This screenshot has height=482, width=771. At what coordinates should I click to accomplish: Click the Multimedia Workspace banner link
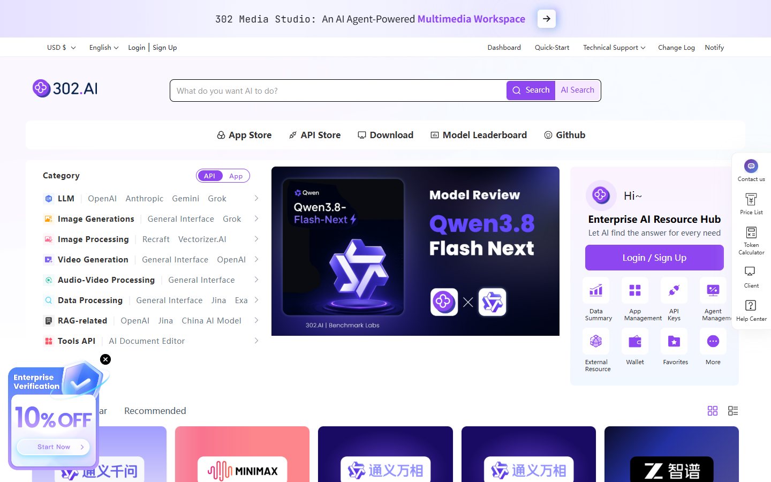tap(471, 19)
